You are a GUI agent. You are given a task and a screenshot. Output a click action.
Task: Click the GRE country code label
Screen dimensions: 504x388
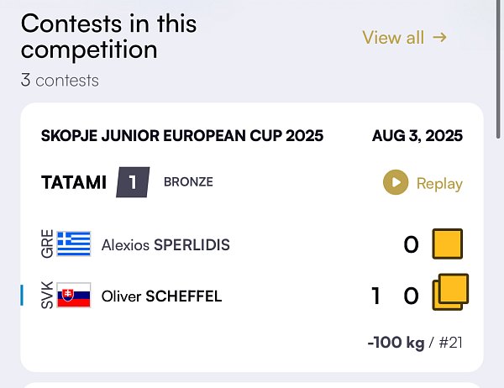[x=47, y=244]
